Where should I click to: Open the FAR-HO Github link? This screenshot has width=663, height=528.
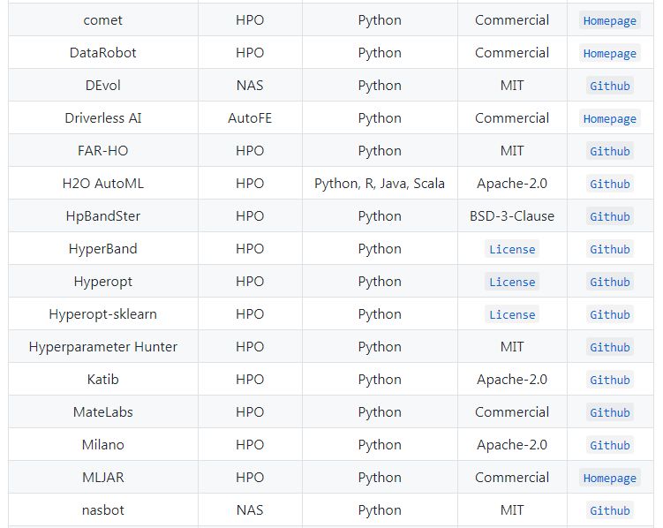coord(609,151)
